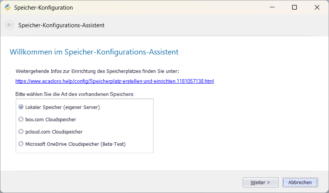Choose the box.com Cloudspeicher radio button
Viewport: 329px width, 193px height.
[21, 119]
